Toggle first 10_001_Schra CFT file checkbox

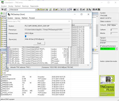tap(8, 59)
